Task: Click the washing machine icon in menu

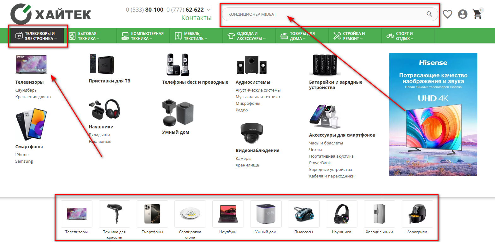Action: (x=72, y=36)
